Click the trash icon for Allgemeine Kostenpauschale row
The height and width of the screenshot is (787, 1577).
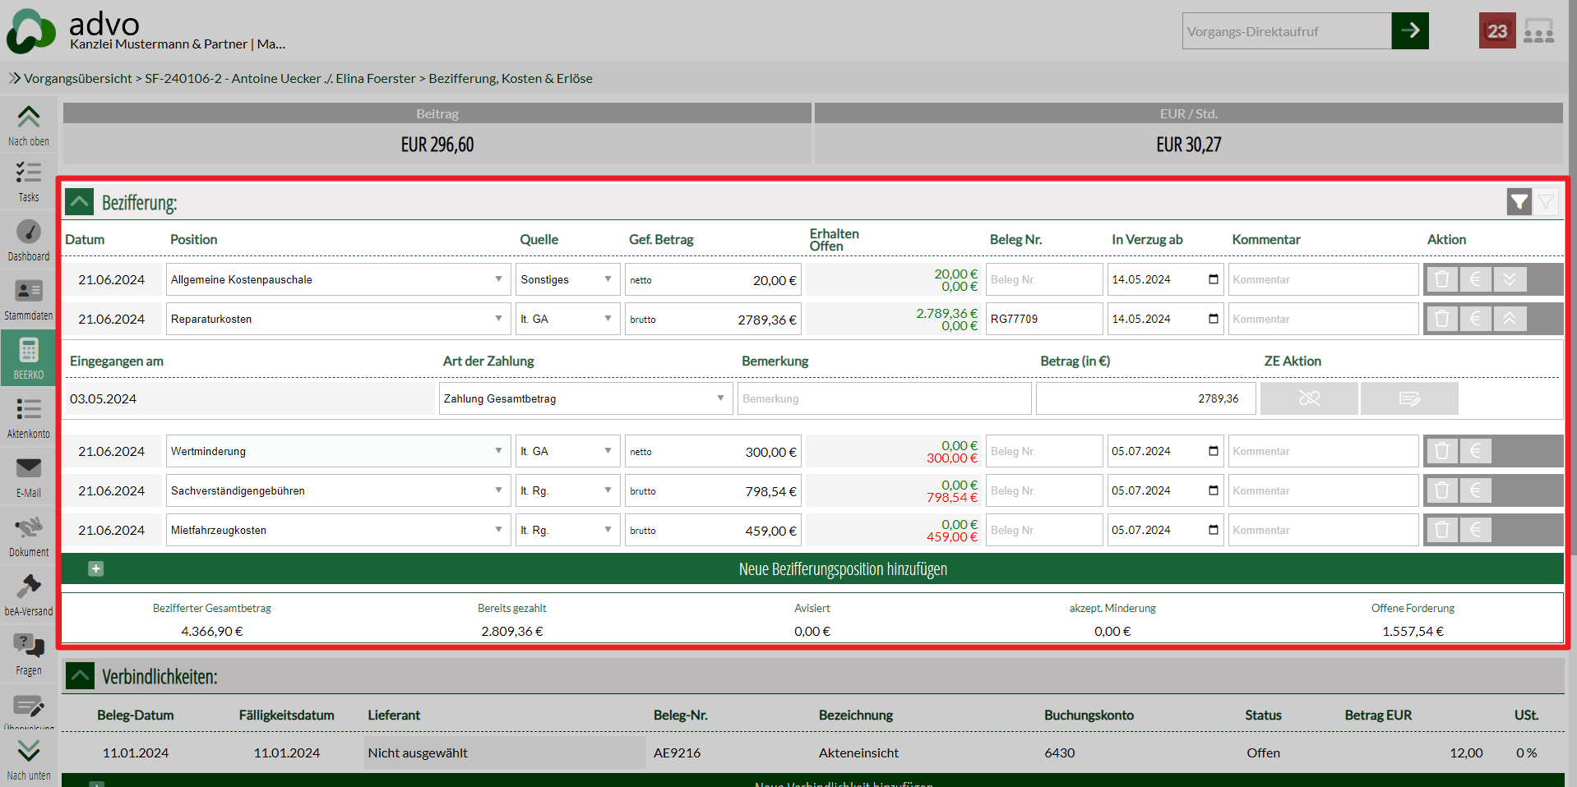tap(1441, 279)
